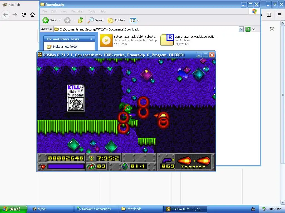
Task: Click the DOSBox title bar icon
Action: (40, 55)
